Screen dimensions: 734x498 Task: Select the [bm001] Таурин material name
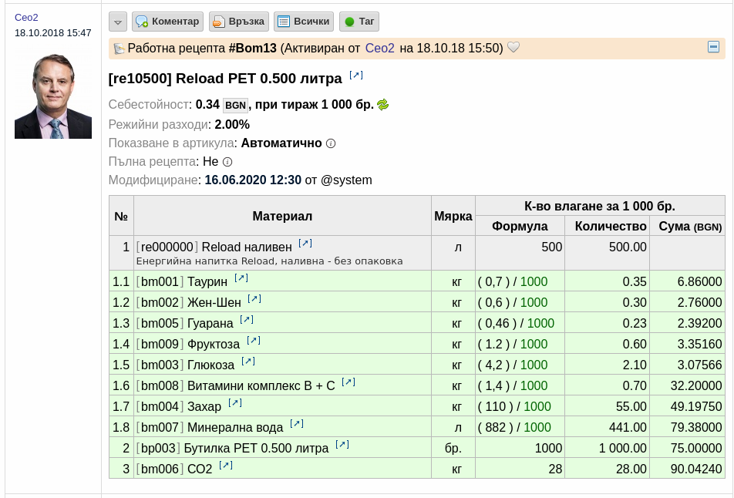[x=182, y=282]
